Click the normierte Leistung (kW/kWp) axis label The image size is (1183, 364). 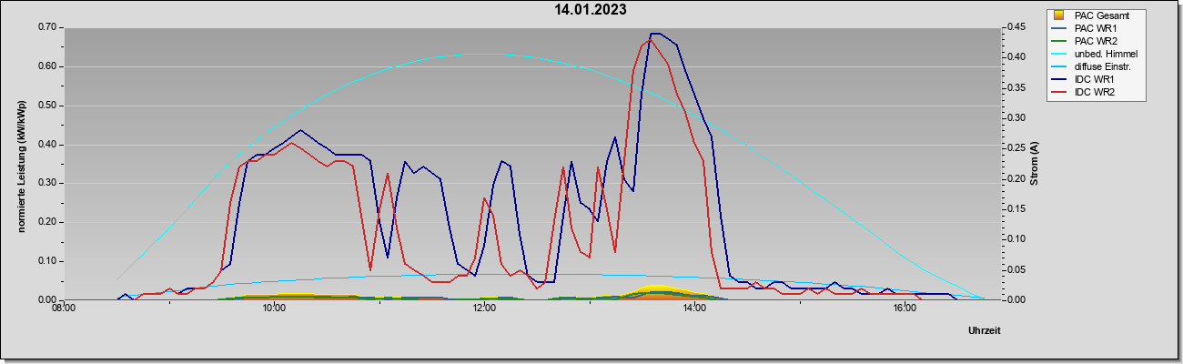tap(20, 166)
